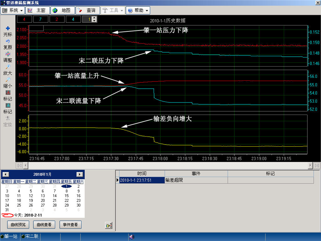Go to next month in calendar

tap(80, 174)
